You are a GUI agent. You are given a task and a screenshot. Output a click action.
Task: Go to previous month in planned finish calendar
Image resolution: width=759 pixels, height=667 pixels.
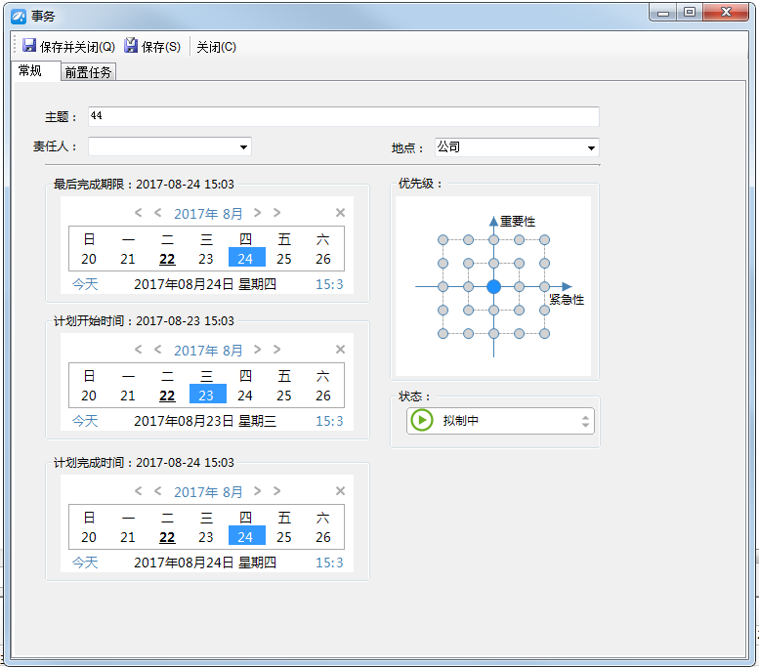coord(158,491)
